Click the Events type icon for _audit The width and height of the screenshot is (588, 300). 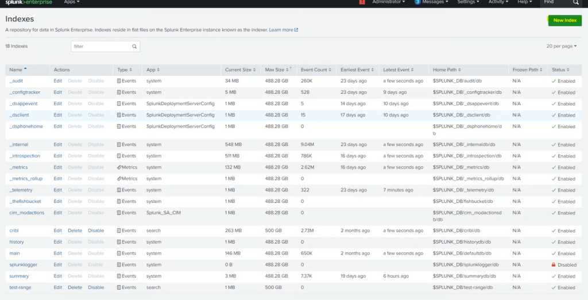pyautogui.click(x=119, y=81)
